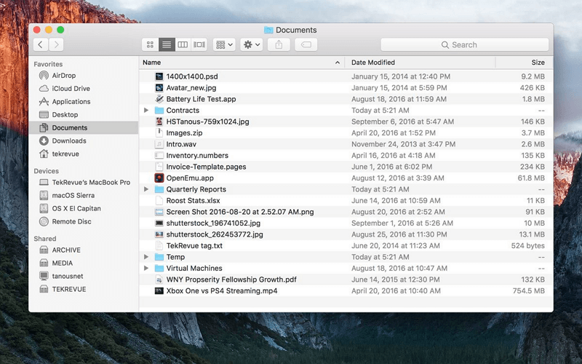Expand the Contracts folder disclosure triangle
This screenshot has height=364, width=582.
147,111
